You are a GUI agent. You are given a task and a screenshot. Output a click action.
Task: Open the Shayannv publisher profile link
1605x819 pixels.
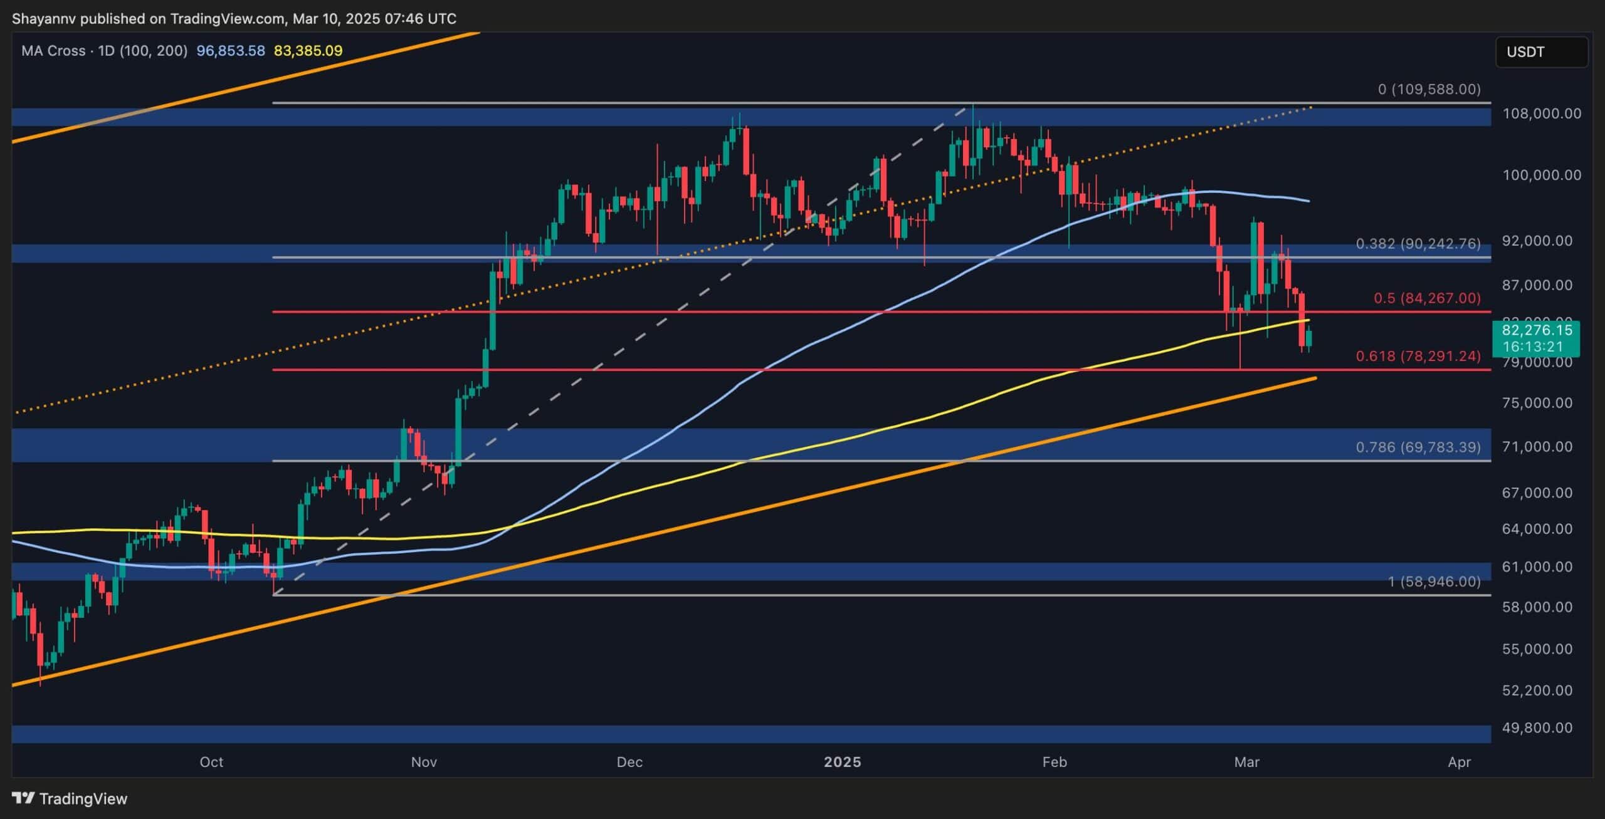tap(46, 18)
